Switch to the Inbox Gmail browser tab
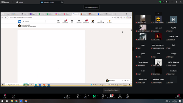The image size is (183, 103). (x=8, y=14)
